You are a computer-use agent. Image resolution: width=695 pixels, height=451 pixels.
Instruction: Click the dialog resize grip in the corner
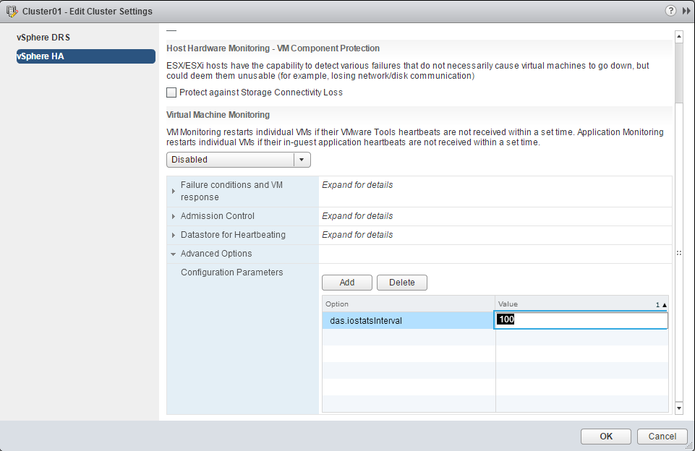pos(690,446)
